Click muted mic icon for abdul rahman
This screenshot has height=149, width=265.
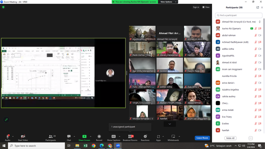pyautogui.click(x=256, y=35)
